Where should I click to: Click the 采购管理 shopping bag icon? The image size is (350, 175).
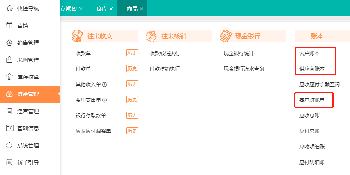click(10, 60)
